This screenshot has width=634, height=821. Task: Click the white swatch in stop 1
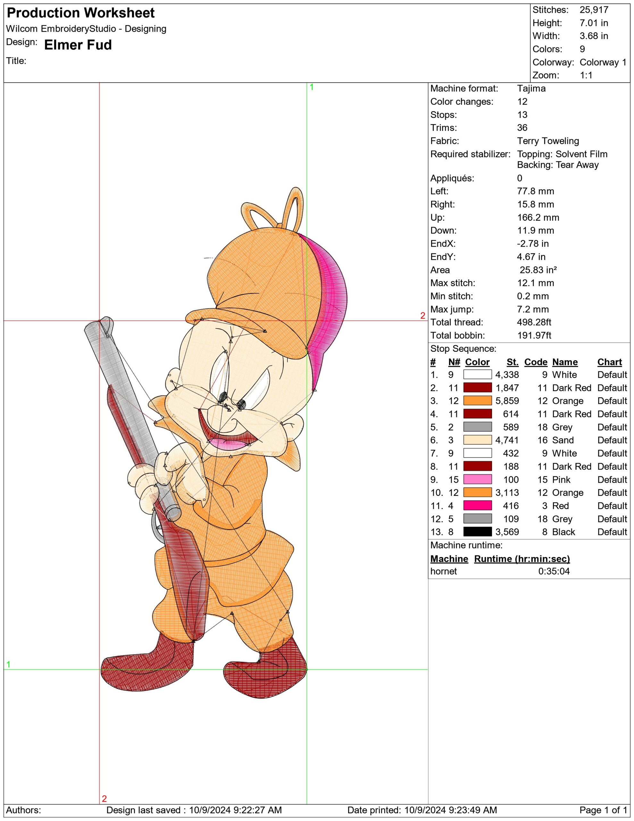tap(477, 374)
